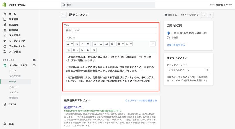Open the text alignment dropdown

[x=120, y=44]
